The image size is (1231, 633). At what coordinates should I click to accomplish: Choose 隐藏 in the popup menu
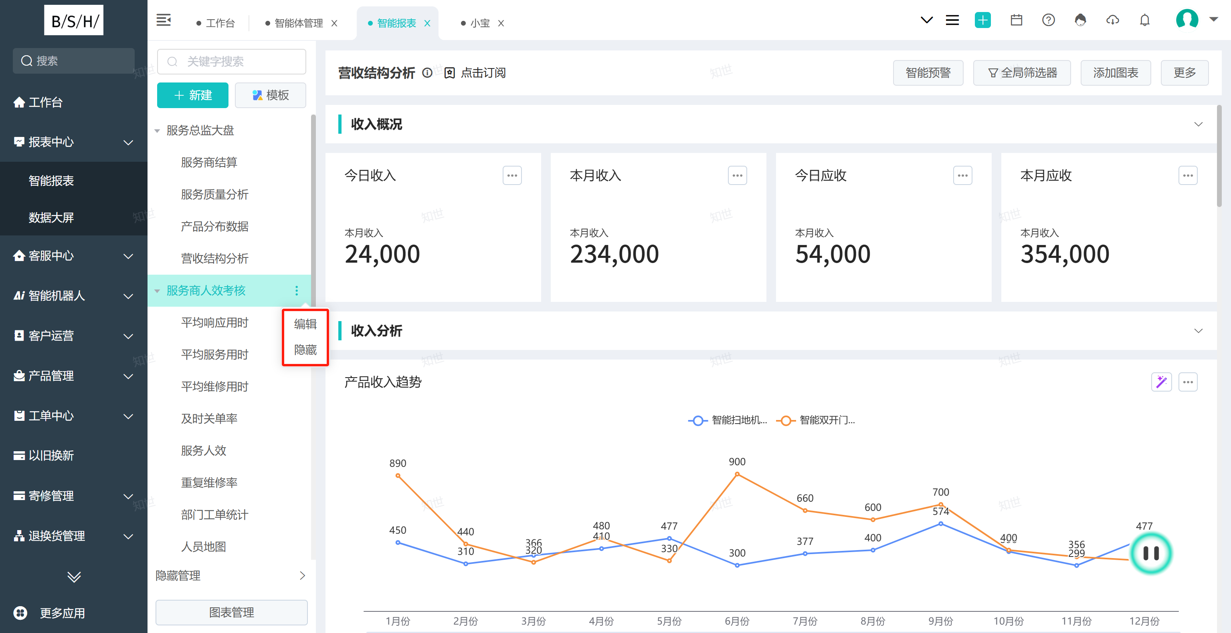pos(305,350)
